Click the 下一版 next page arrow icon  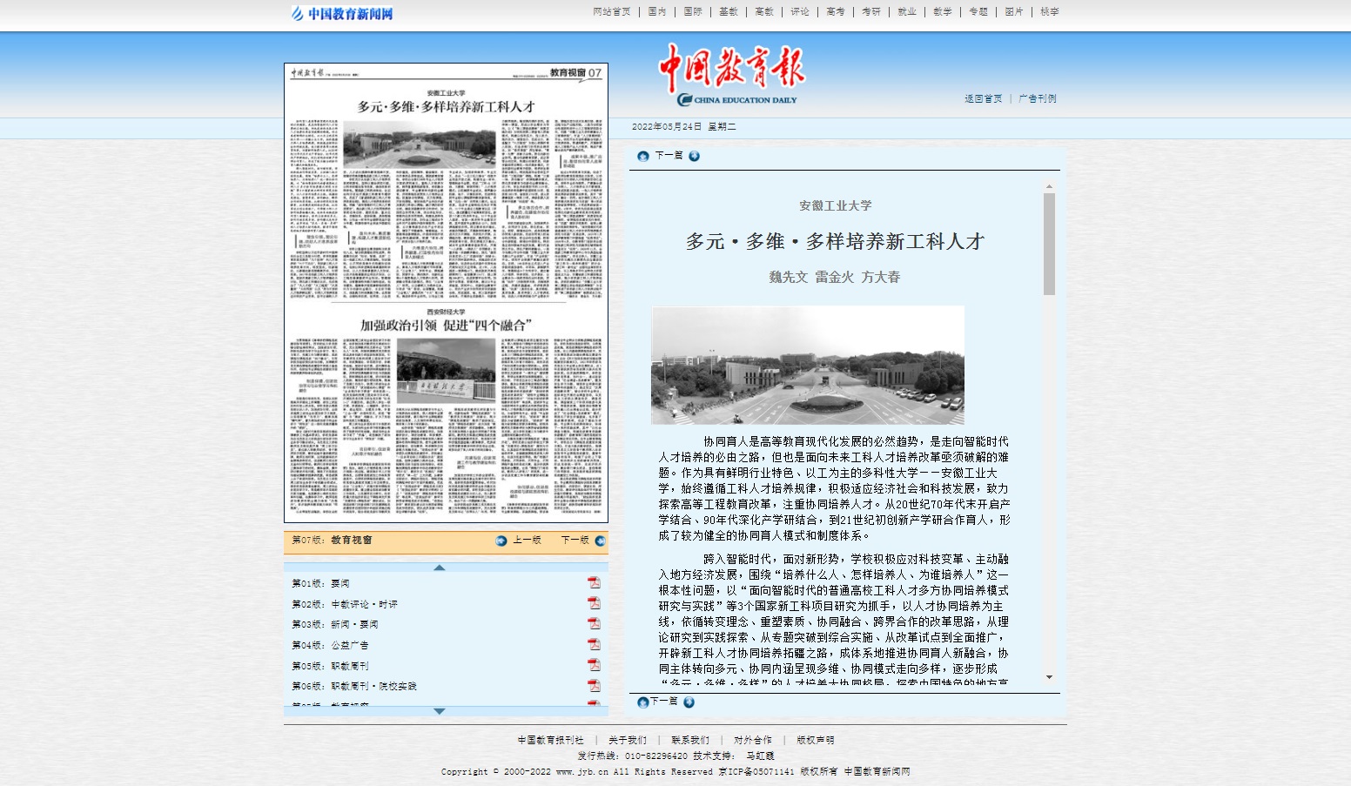(600, 541)
